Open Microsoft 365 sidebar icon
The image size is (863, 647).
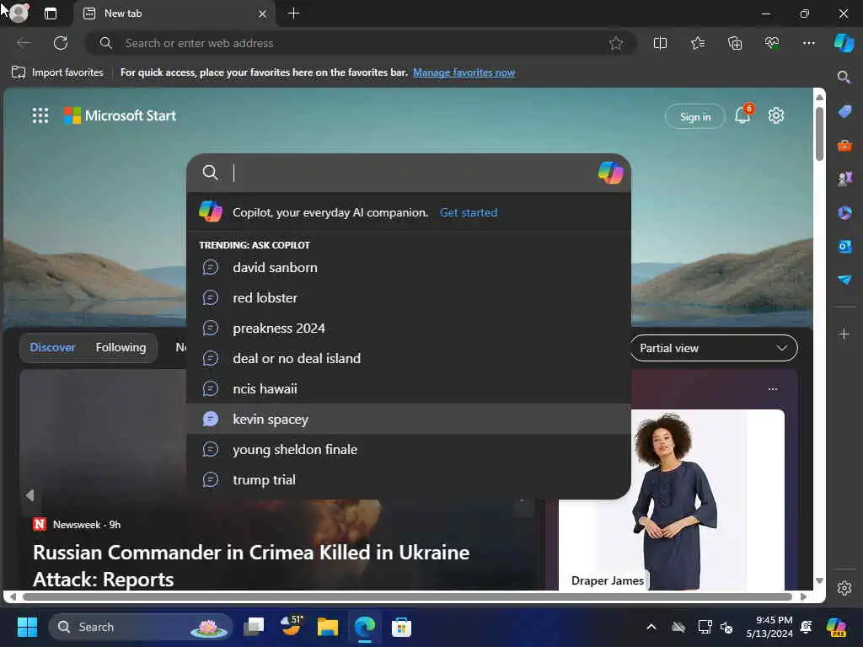point(844,212)
